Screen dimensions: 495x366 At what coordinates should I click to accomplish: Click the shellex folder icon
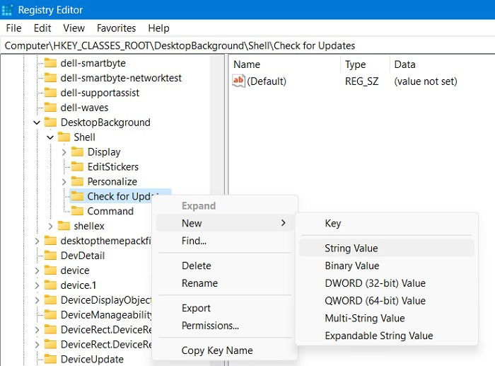64,226
